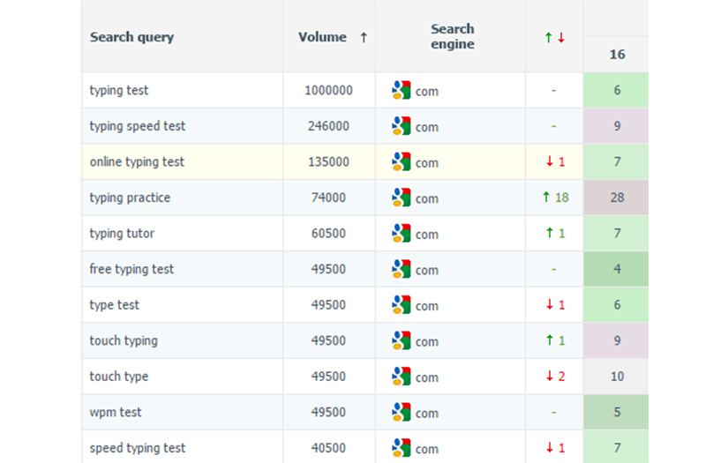
Task: Click the green and red position change arrows header
Action: pyautogui.click(x=554, y=38)
